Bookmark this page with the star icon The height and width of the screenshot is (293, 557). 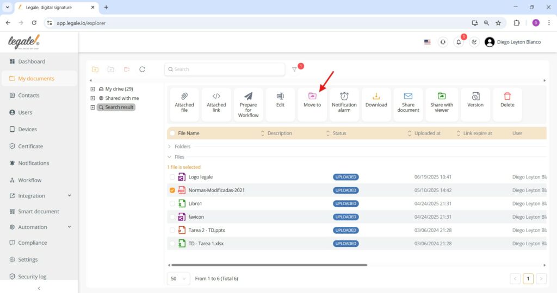tap(498, 23)
